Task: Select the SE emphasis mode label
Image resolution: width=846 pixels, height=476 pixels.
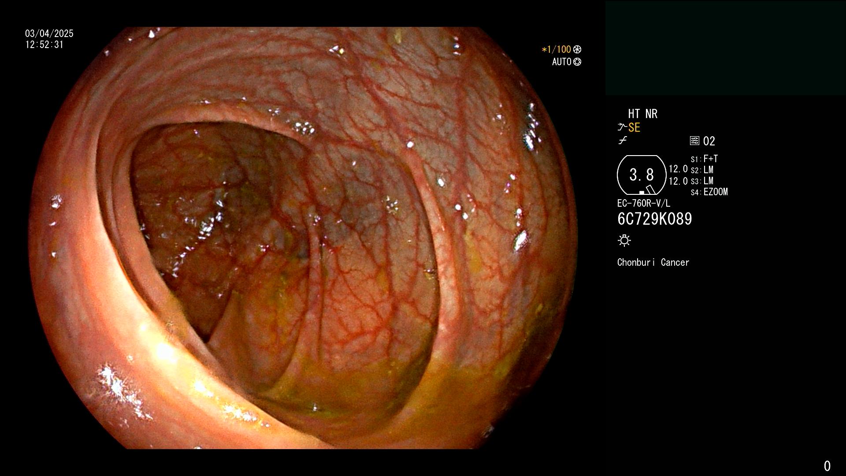Action: coord(634,127)
